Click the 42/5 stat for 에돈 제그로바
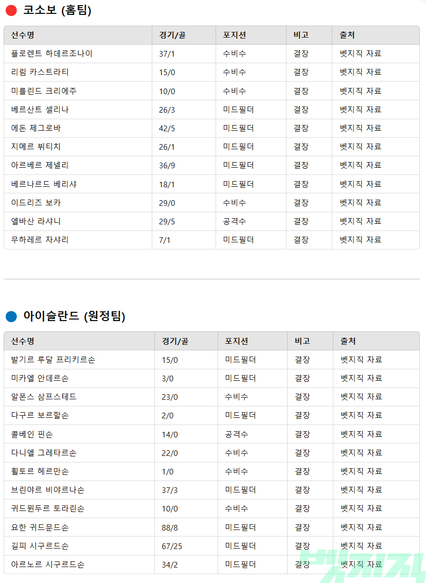 (167, 128)
